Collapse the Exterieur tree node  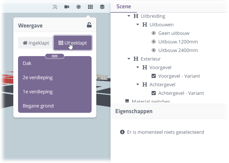pyautogui.click(x=129, y=59)
